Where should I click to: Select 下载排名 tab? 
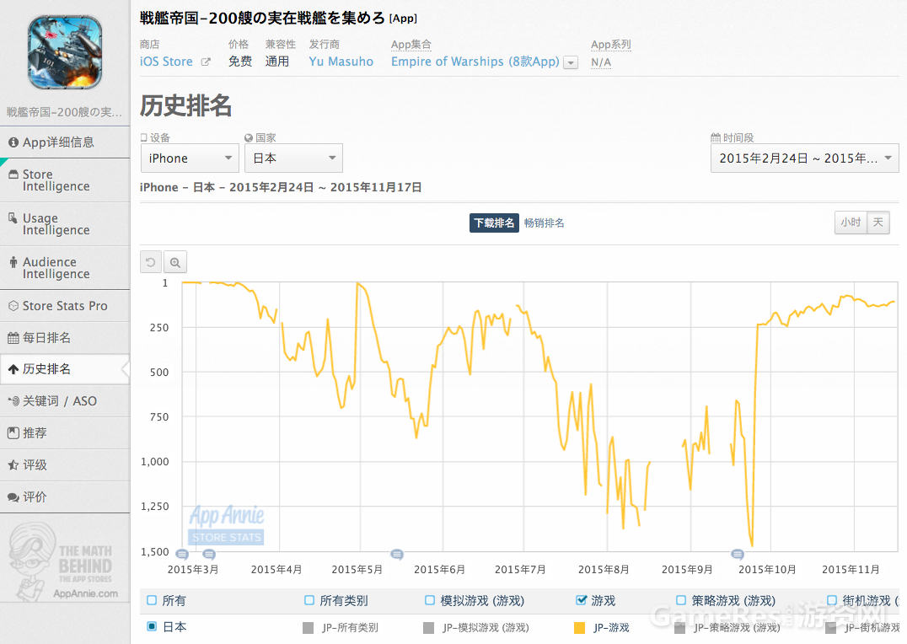point(494,223)
